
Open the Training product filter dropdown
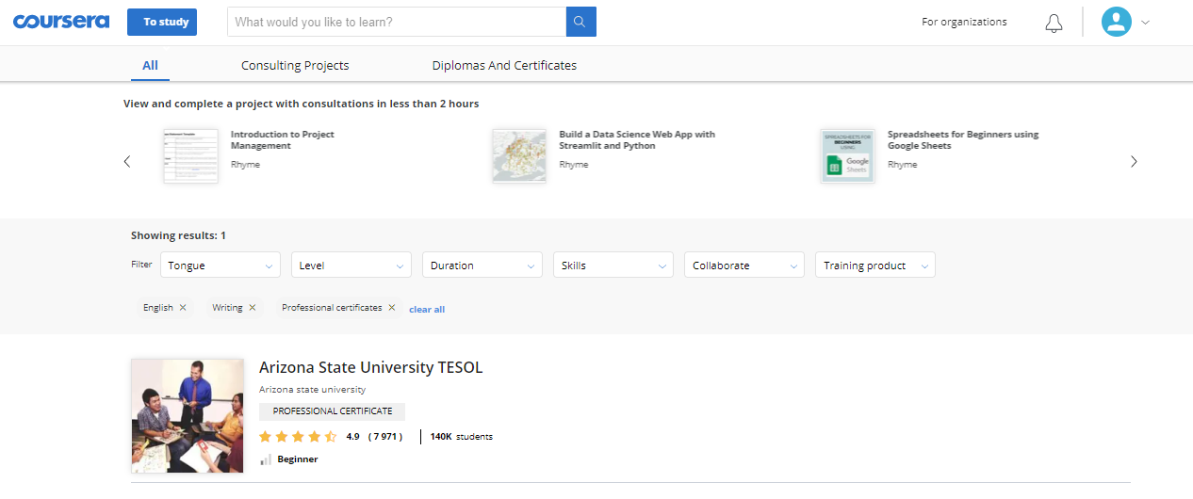pos(875,265)
